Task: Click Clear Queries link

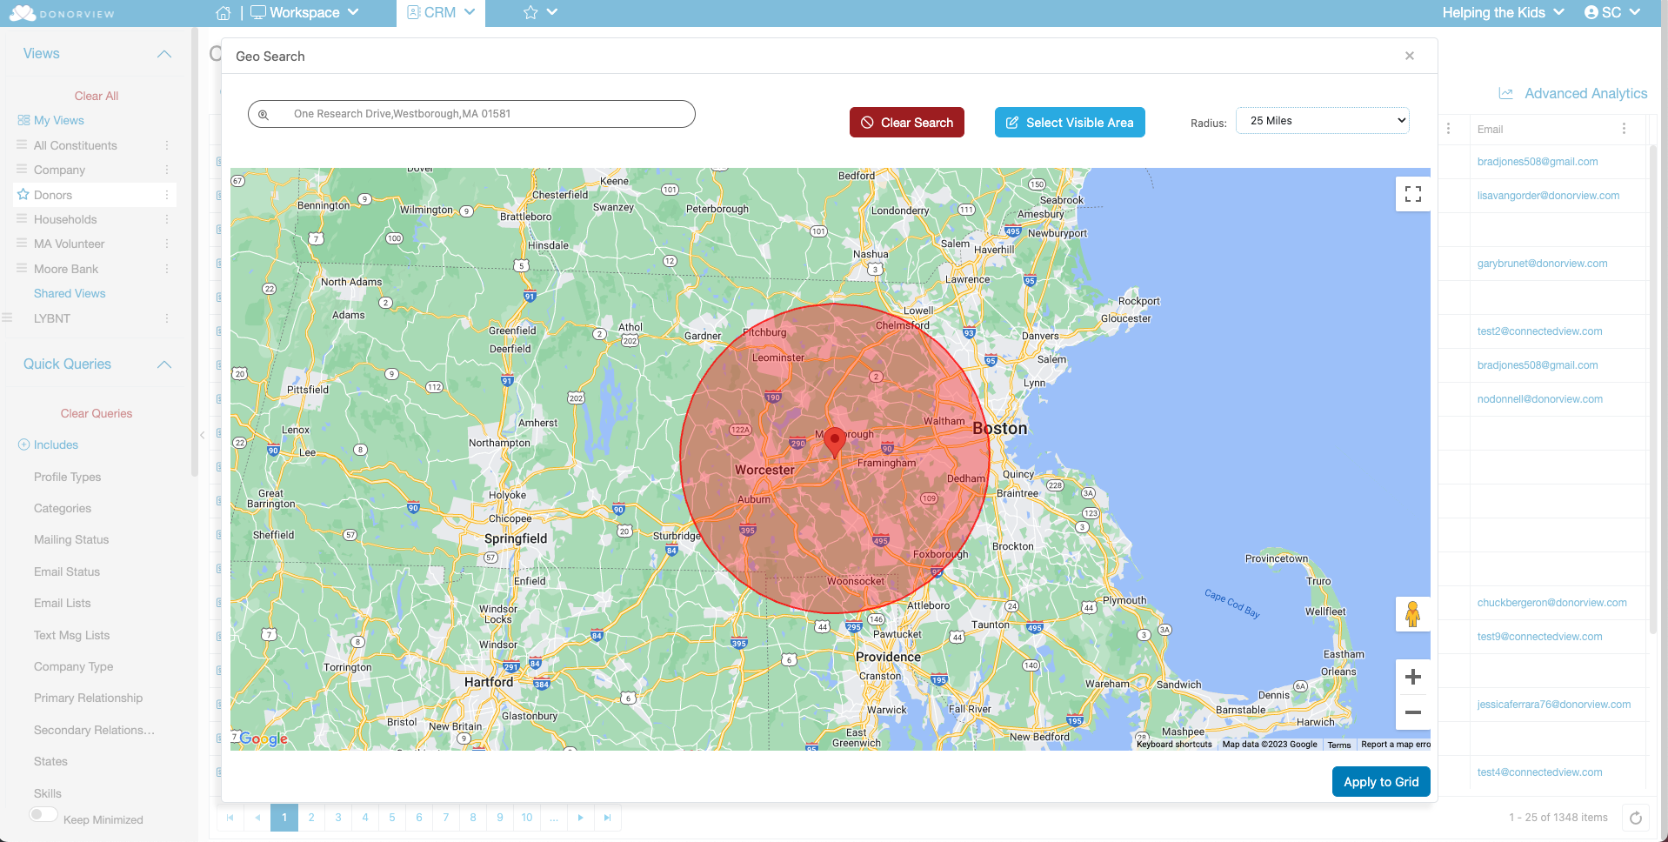Action: coord(97,413)
